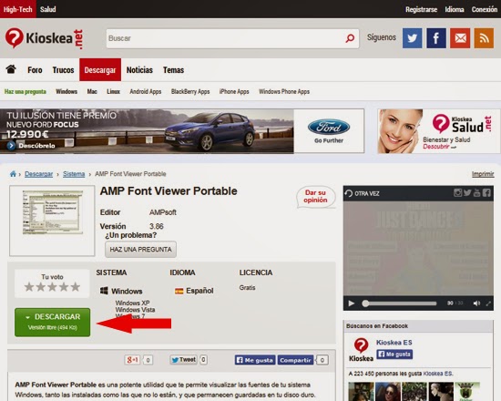501x401 pixels.
Task: Open Kioskea's Facebook page icon
Action: pyautogui.click(x=436, y=38)
